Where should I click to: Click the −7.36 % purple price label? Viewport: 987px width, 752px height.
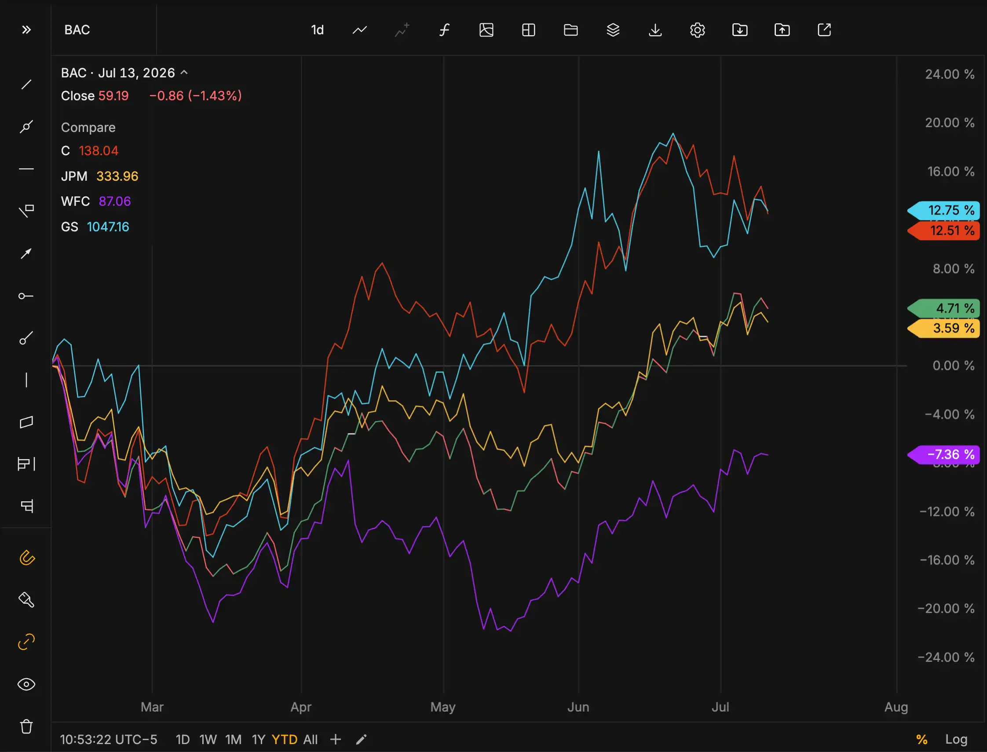click(943, 455)
